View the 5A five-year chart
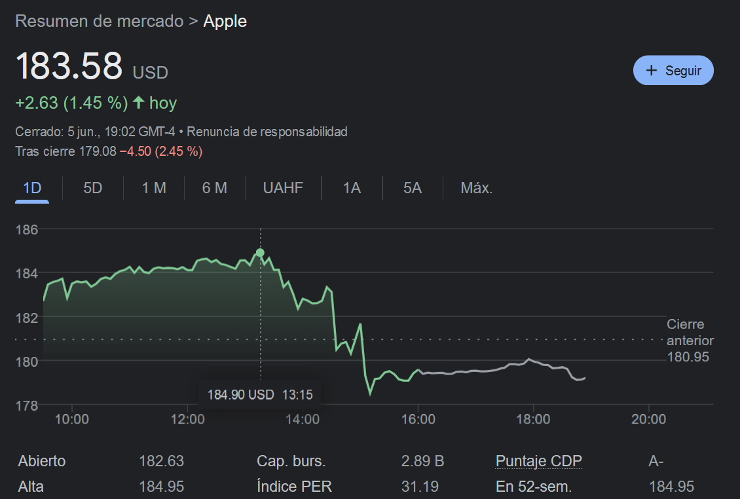The height and width of the screenshot is (499, 740). pos(412,189)
